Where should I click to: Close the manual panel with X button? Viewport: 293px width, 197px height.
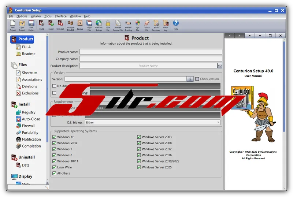(281, 36)
